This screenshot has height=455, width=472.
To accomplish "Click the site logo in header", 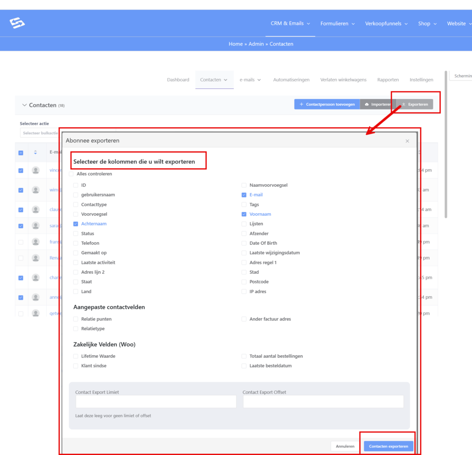I will tap(17, 23).
